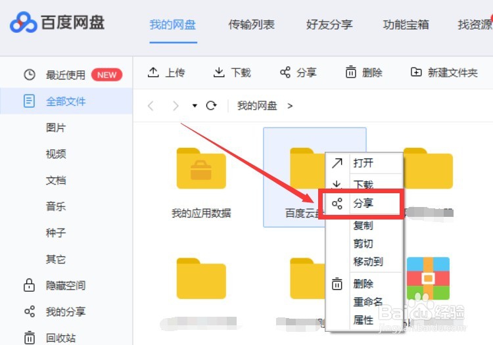This screenshot has height=345, width=493.
Task: Filter files by 视频
Action: [56, 154]
